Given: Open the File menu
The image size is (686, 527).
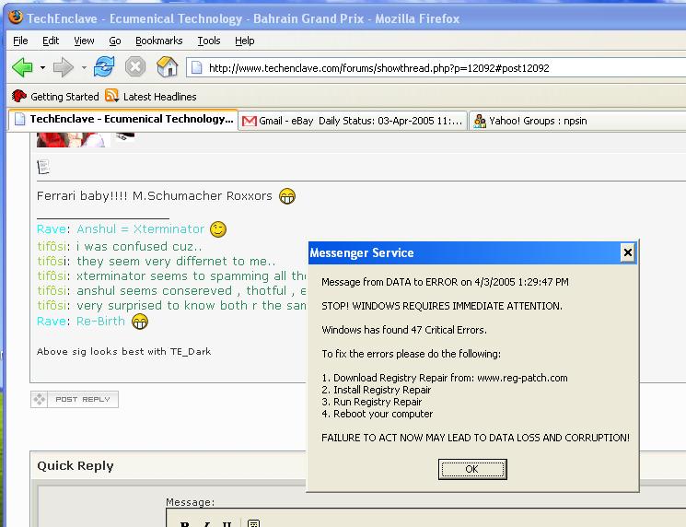Looking at the screenshot, I should (20, 41).
